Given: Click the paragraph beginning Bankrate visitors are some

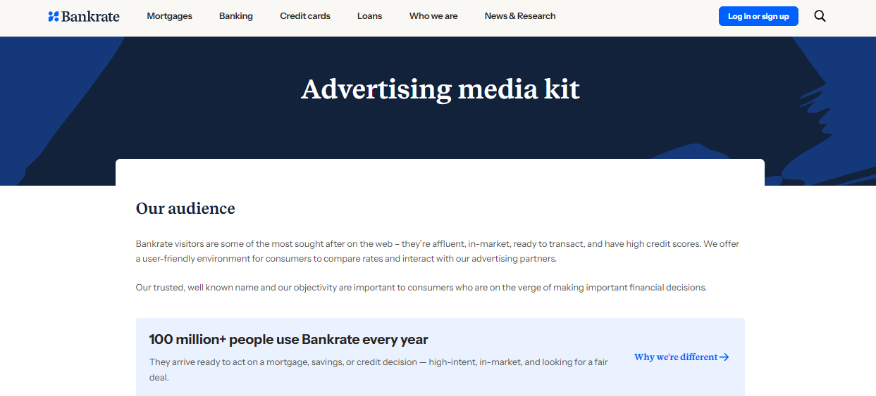Looking at the screenshot, I should point(438,251).
